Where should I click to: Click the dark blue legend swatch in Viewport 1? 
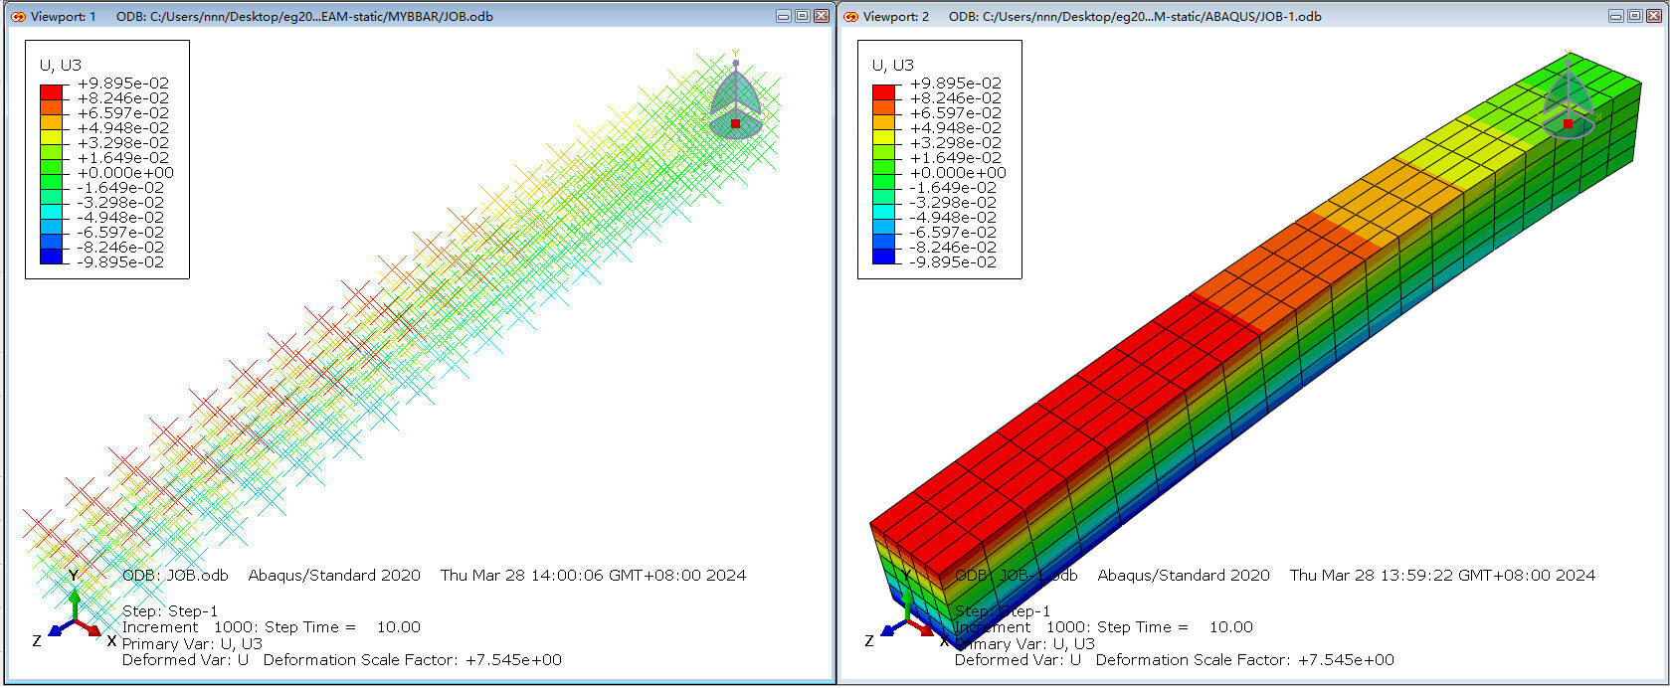pos(51,256)
